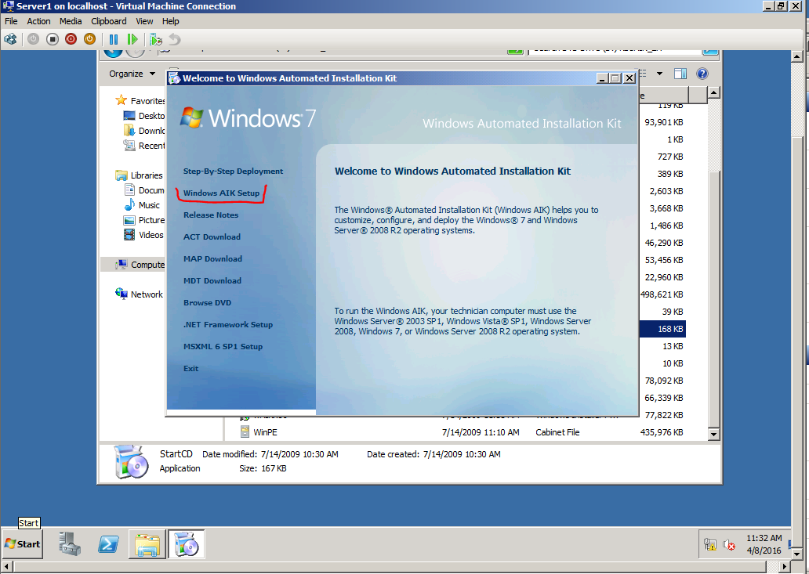The width and height of the screenshot is (809, 574).
Task: Click the MDT Download link
Action: tap(212, 281)
